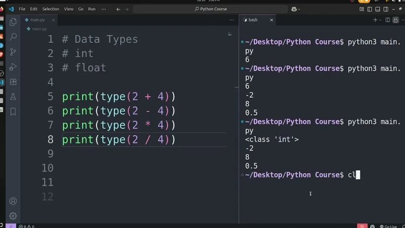405x228 pixels.
Task: Close the main.py editor tab
Action: (53, 20)
